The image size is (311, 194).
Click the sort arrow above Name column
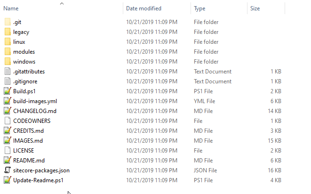coord(62,4)
